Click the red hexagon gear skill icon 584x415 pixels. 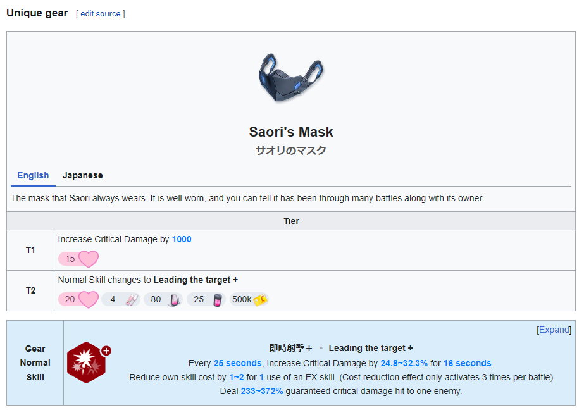coord(87,362)
